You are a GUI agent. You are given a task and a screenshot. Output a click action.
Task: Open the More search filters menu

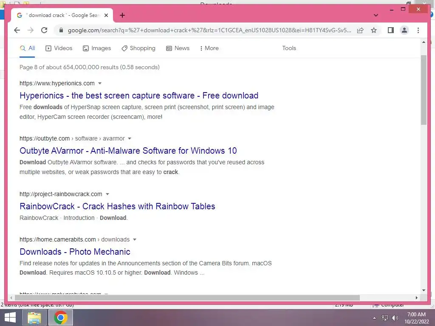209,48
